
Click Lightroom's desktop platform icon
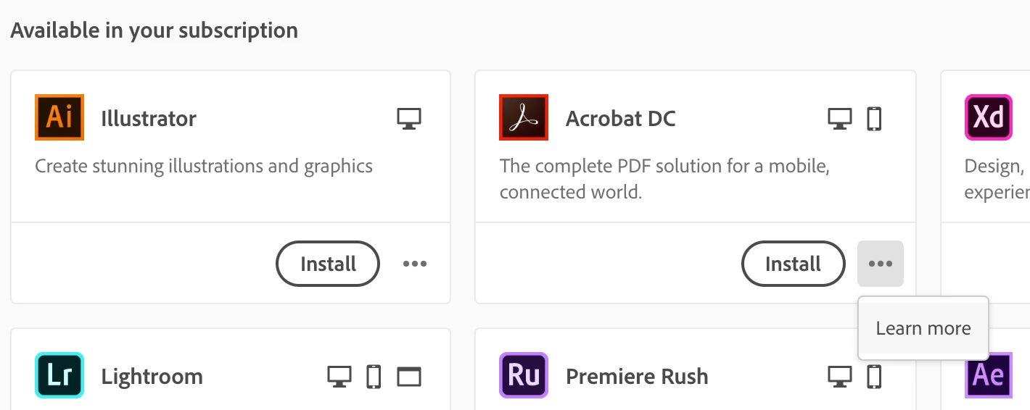coord(339,377)
